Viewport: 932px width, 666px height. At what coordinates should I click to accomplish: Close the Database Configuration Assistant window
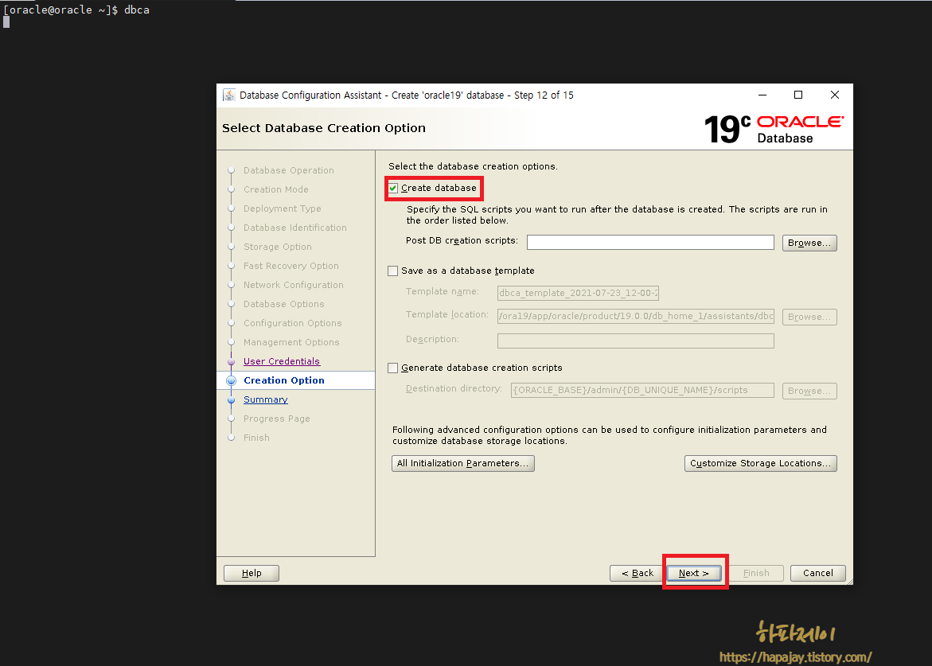[835, 95]
